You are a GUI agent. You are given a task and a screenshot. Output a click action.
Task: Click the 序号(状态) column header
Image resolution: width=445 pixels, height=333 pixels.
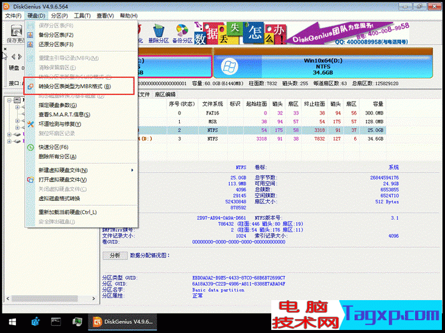[x=182, y=104]
